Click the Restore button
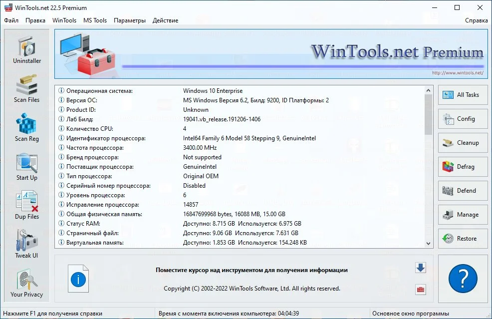 point(463,239)
